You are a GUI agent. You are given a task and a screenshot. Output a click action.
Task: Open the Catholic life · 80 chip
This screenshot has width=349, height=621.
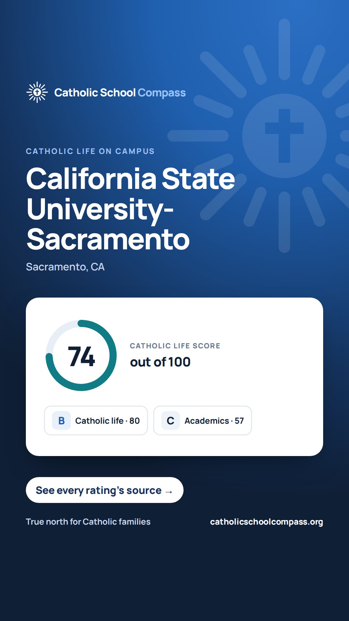click(x=96, y=420)
